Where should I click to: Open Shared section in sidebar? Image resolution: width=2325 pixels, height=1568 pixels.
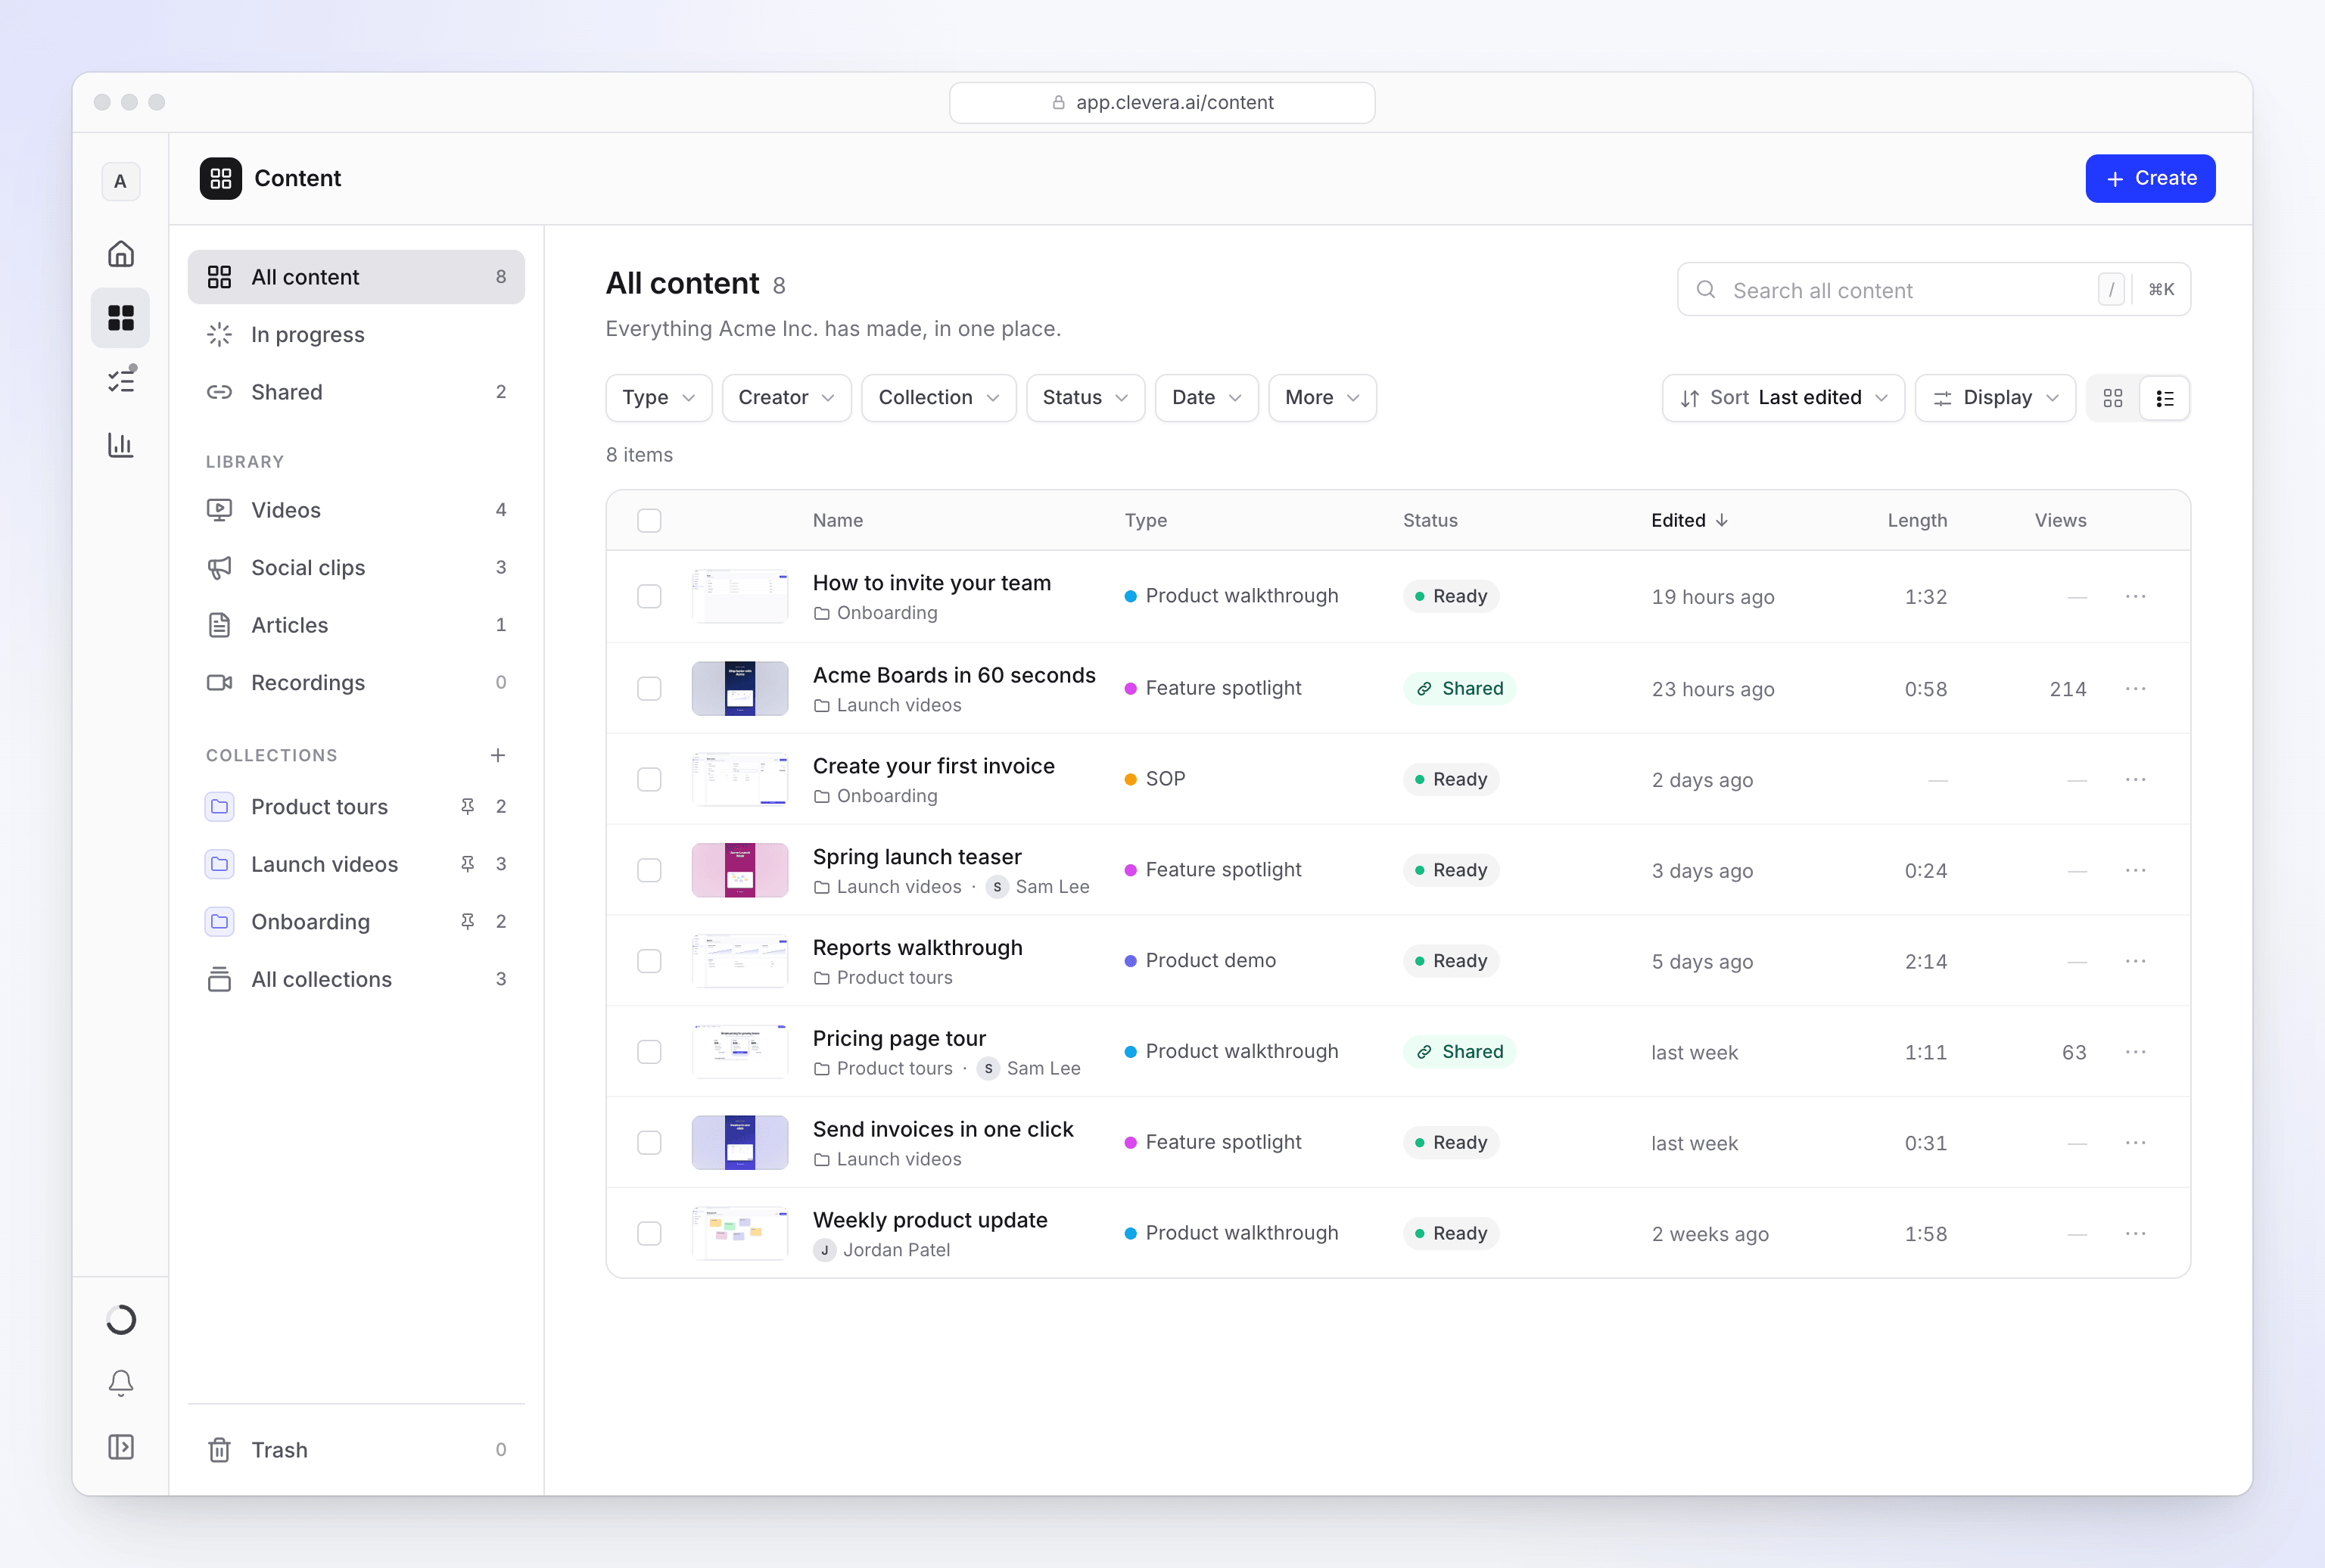click(356, 392)
